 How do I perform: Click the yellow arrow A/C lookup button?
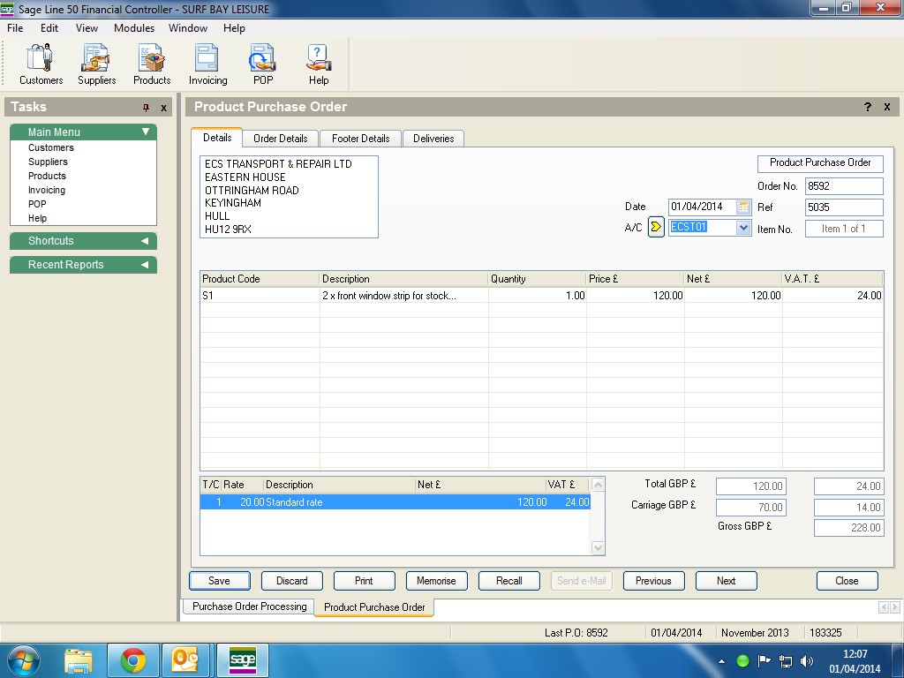tap(655, 228)
